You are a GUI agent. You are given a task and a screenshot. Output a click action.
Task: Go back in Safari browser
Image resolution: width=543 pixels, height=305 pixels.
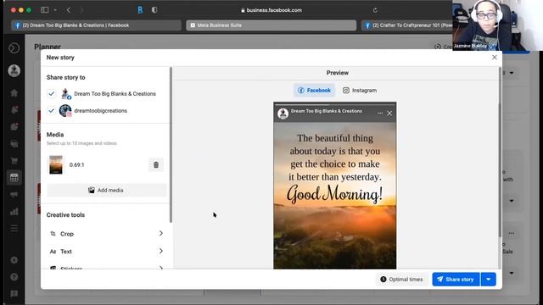point(69,10)
